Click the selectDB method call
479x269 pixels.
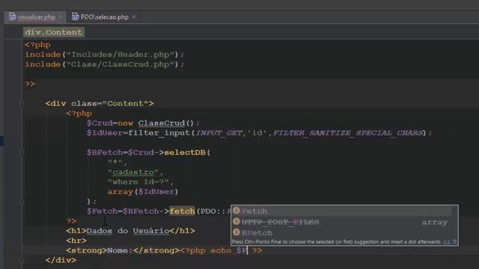185,152
